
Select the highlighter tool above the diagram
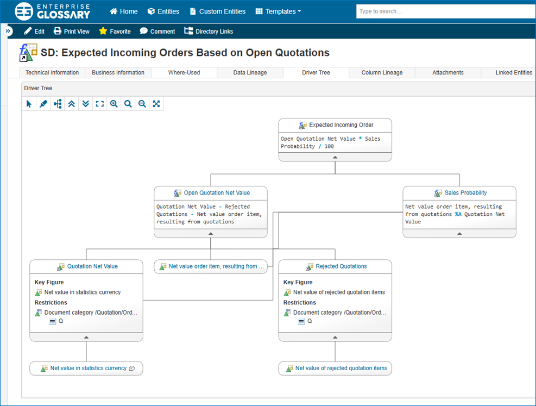(x=43, y=103)
